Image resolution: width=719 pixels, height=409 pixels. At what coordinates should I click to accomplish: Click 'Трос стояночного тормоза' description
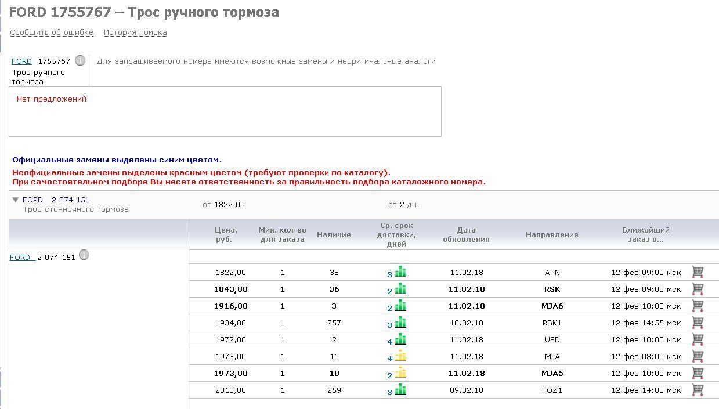pos(75,209)
